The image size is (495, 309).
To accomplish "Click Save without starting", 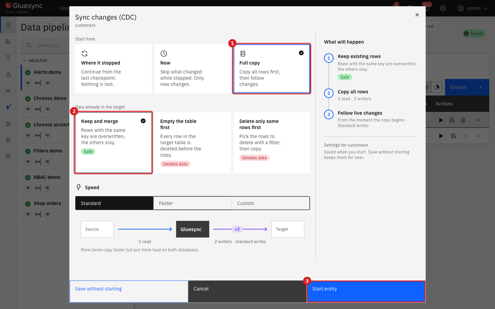I will [129, 291].
